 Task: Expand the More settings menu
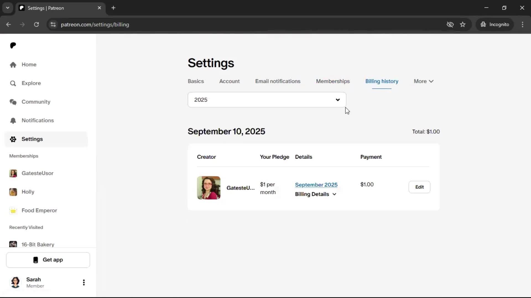423,81
